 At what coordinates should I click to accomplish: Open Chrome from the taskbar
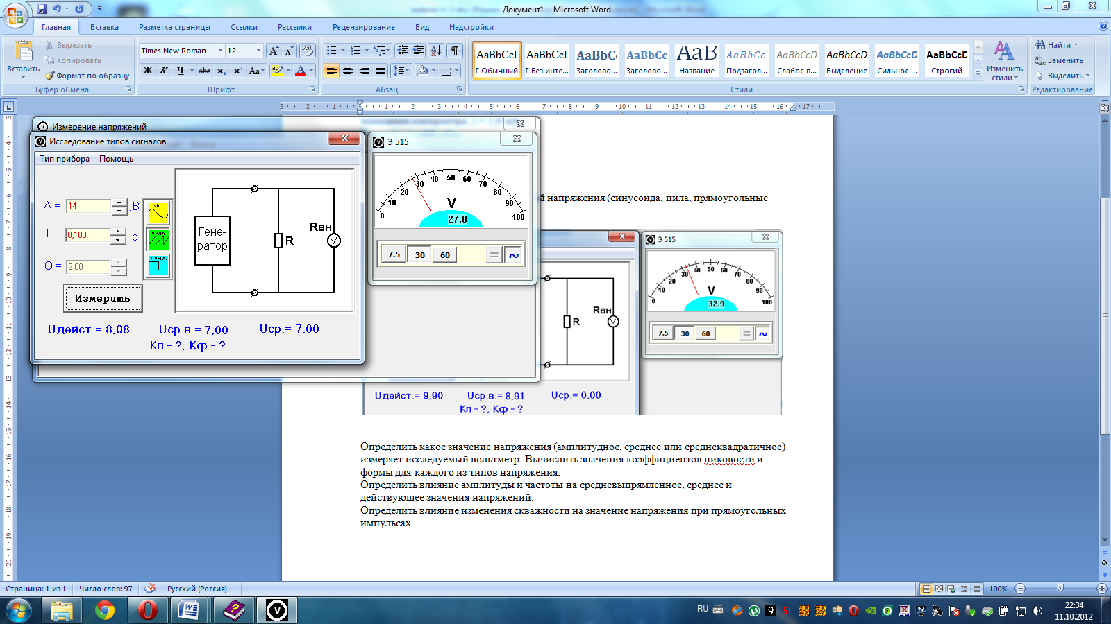point(105,610)
